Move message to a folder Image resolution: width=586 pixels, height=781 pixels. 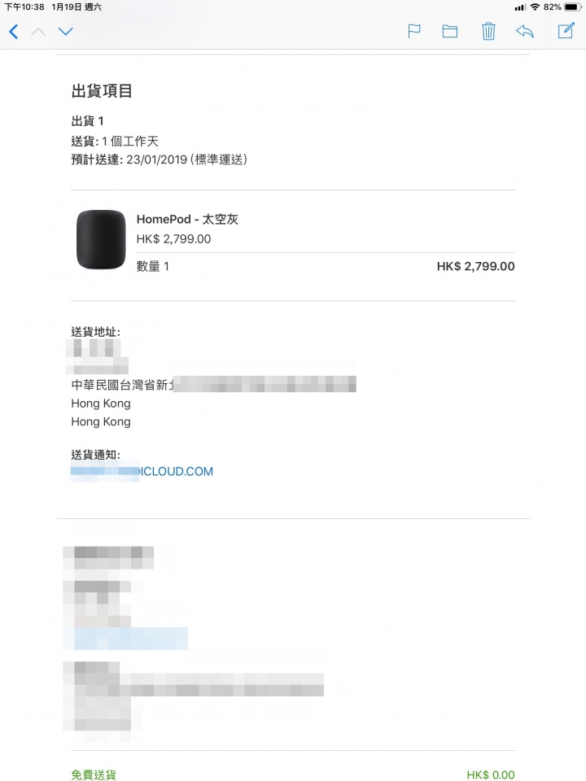(x=450, y=32)
